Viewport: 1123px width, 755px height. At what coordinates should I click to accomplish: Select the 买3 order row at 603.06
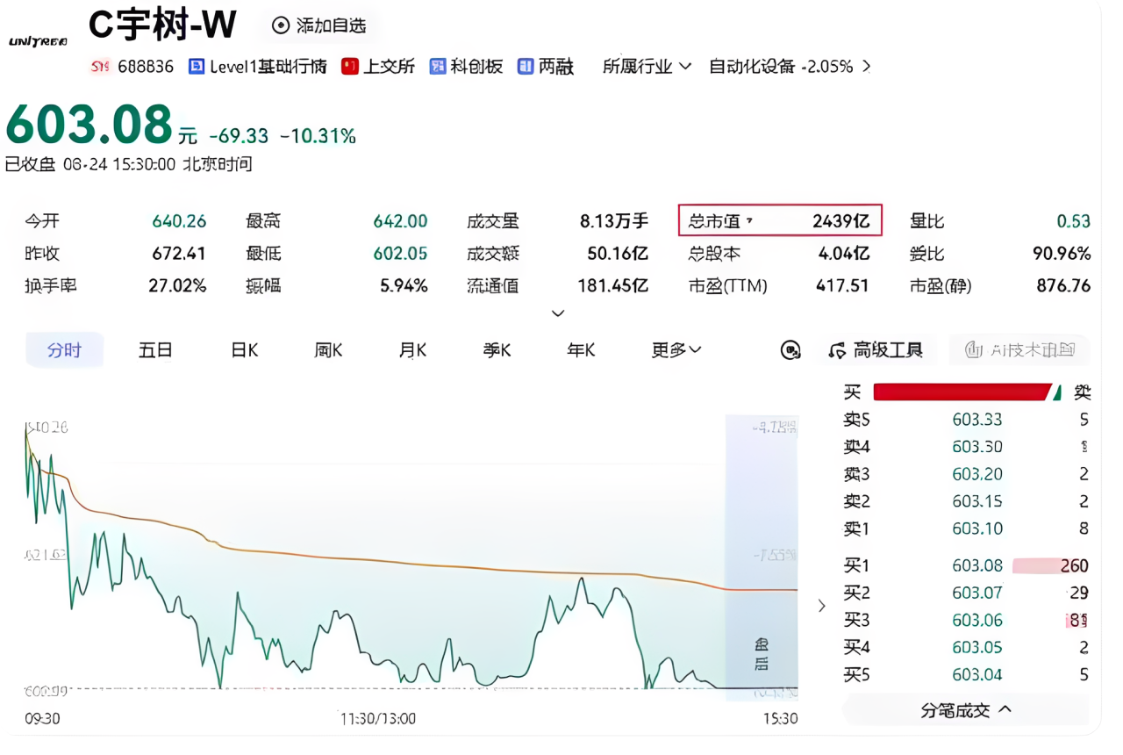[965, 621]
